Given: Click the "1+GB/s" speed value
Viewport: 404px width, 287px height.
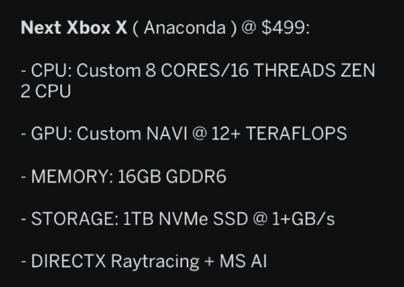Looking at the screenshot, I should [303, 219].
